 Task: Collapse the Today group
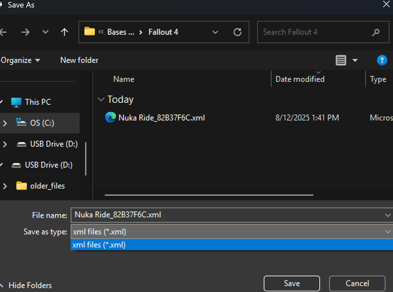click(x=101, y=100)
